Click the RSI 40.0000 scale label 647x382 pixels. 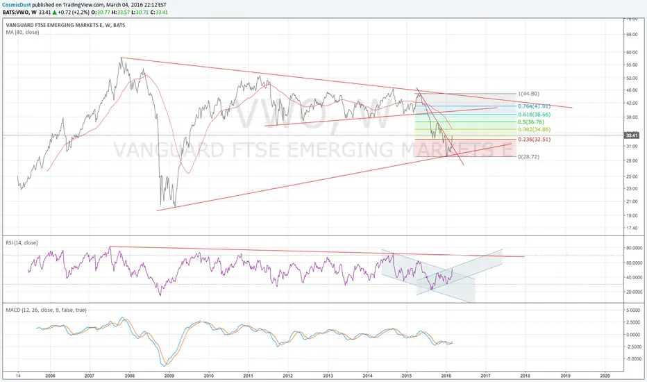point(633,278)
